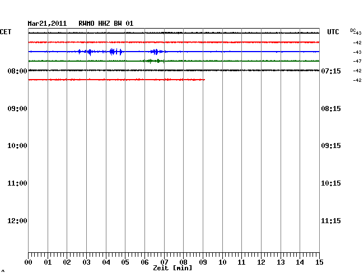Viewport: 364px width, 277px height.
Task: Click minute tick label 06
Action: [x=144, y=262]
